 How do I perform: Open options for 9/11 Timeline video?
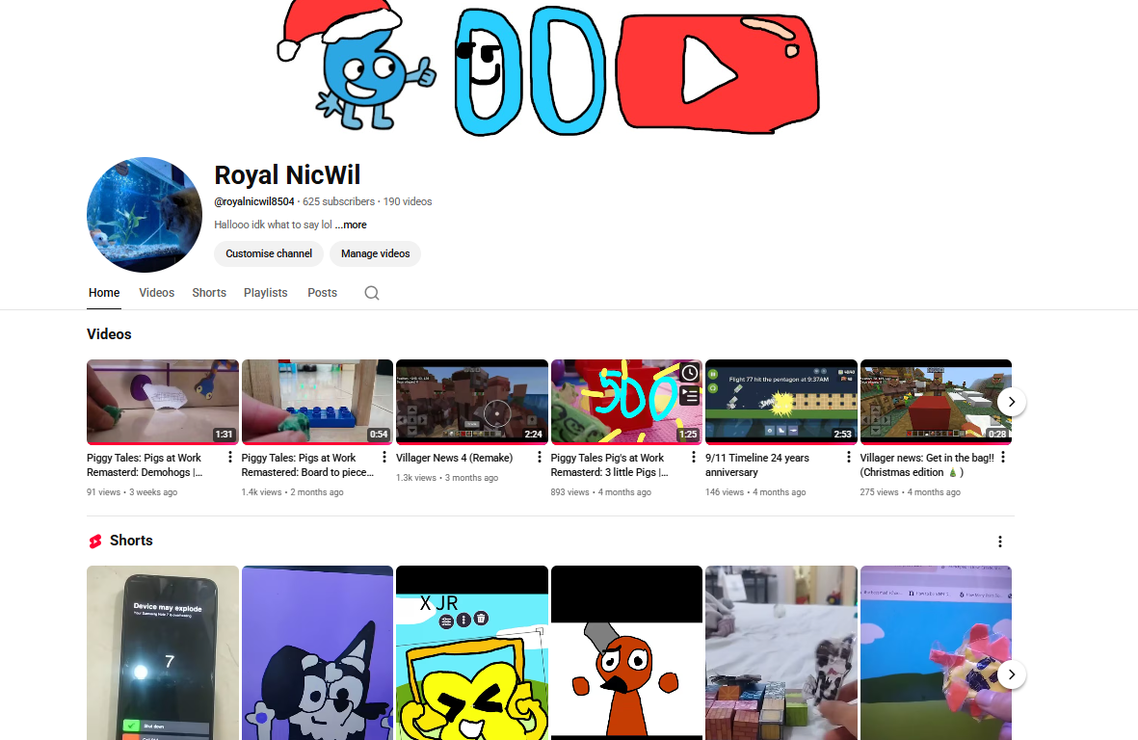848,457
